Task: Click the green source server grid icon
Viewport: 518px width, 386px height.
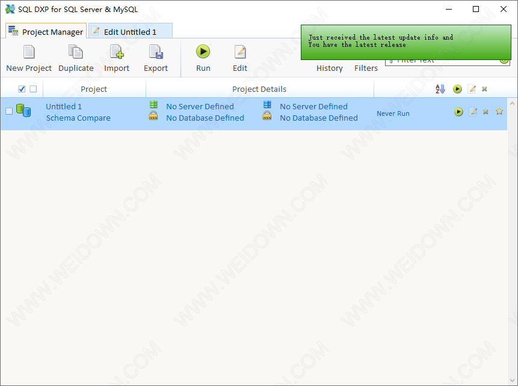Action: pos(153,104)
